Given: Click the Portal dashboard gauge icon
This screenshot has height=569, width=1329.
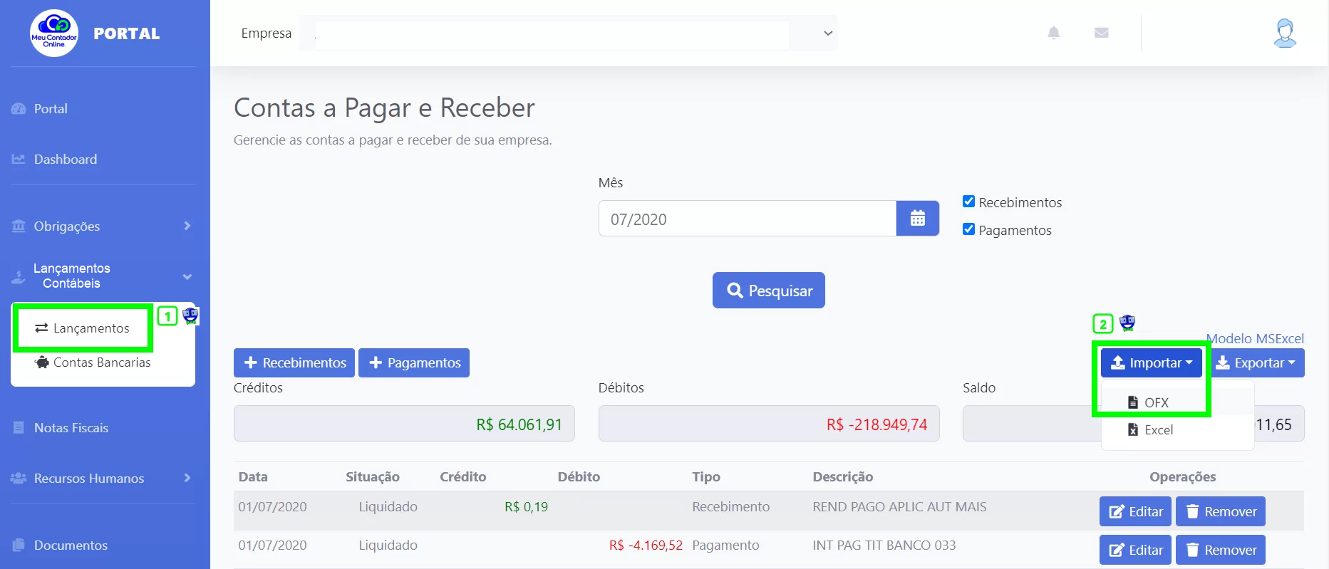Looking at the screenshot, I should point(19,109).
